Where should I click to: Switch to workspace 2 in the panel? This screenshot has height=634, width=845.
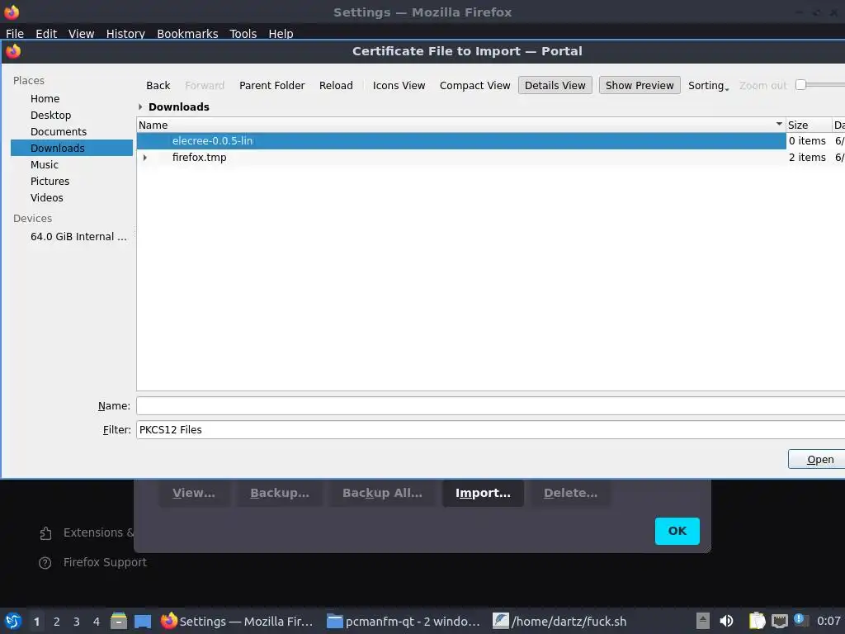57,622
